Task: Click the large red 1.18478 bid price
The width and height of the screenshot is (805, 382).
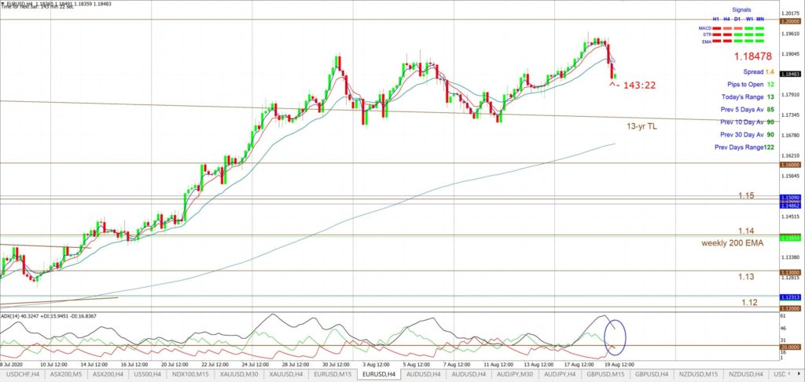Action: (754, 56)
